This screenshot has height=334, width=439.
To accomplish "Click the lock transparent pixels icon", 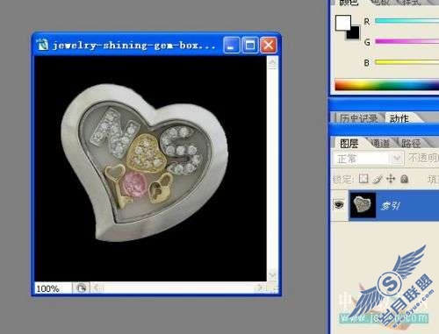I will click(363, 179).
